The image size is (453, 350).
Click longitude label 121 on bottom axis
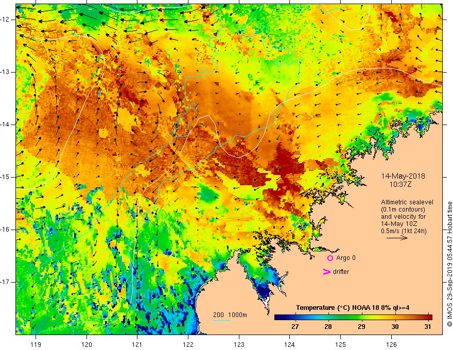click(x=137, y=345)
